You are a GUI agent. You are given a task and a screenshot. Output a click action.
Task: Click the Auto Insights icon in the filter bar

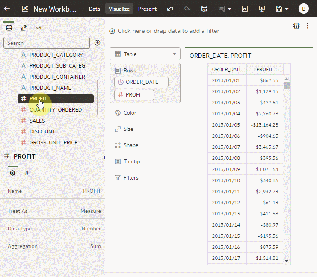(x=296, y=26)
